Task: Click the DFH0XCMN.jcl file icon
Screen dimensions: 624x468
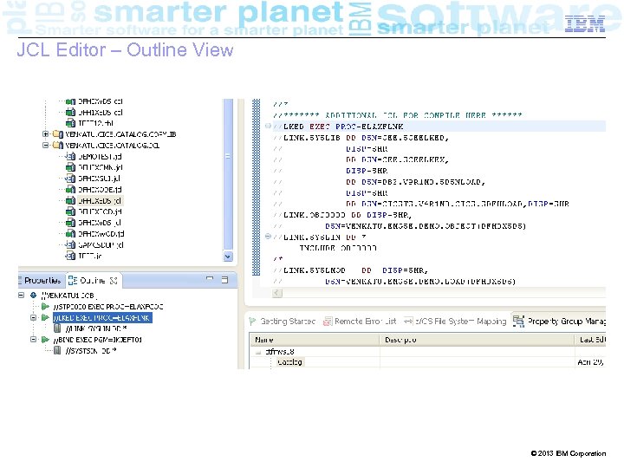Action: (x=70, y=167)
